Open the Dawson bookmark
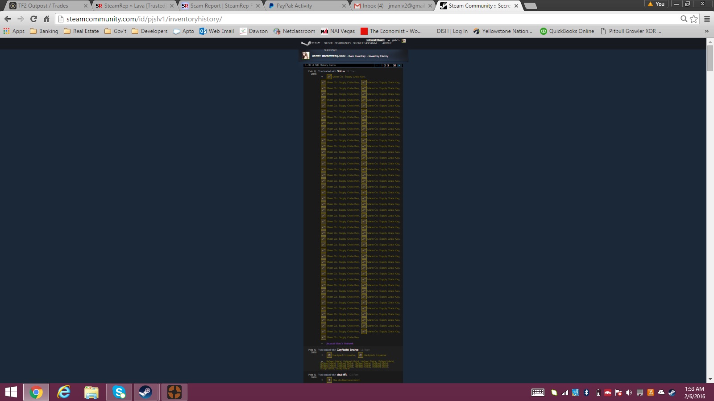Image resolution: width=714 pixels, height=401 pixels. pos(253,31)
